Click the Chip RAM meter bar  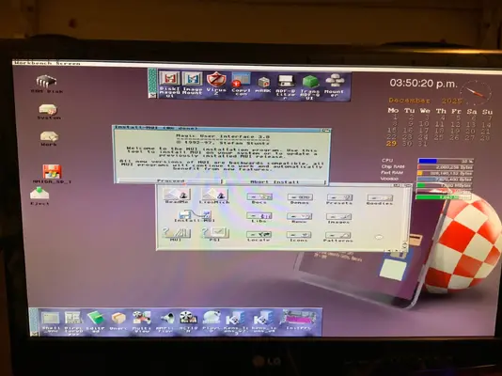[x=446, y=167]
